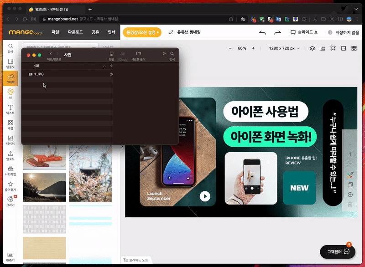
Task: Click the browser reload icon
Action: pyautogui.click(x=25, y=19)
